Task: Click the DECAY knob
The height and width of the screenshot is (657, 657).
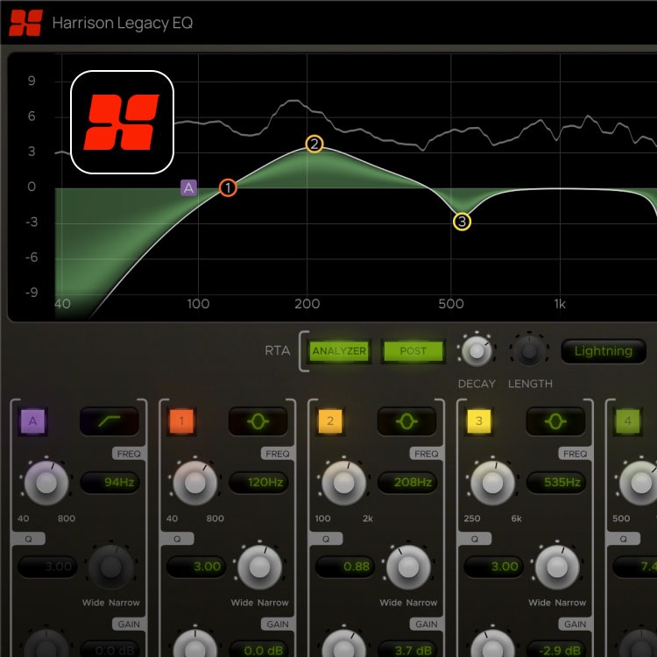Action: (x=476, y=351)
